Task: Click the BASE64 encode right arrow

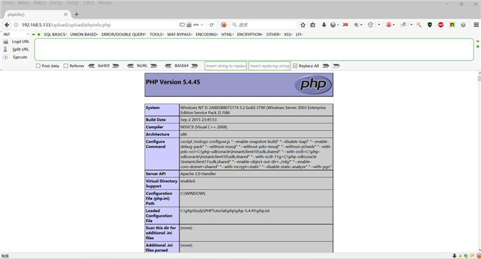Action: click(x=195, y=66)
